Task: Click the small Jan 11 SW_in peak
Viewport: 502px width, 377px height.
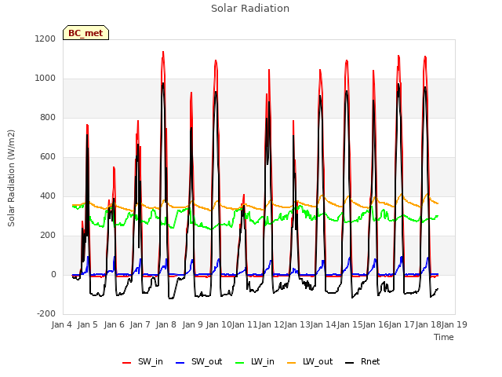Action: pos(244,195)
